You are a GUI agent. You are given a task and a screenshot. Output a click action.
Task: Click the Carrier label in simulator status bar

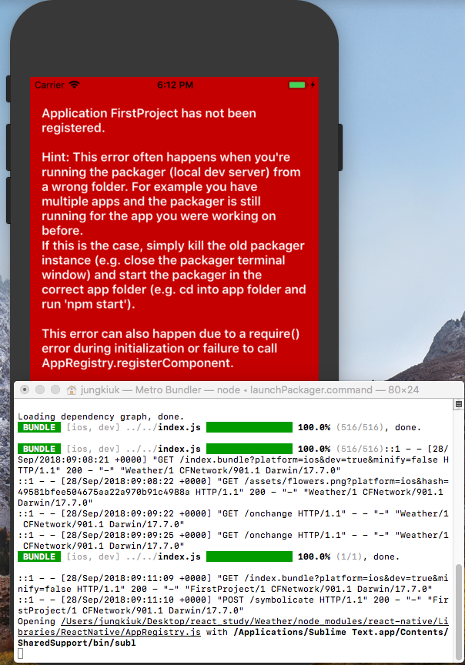coord(49,85)
